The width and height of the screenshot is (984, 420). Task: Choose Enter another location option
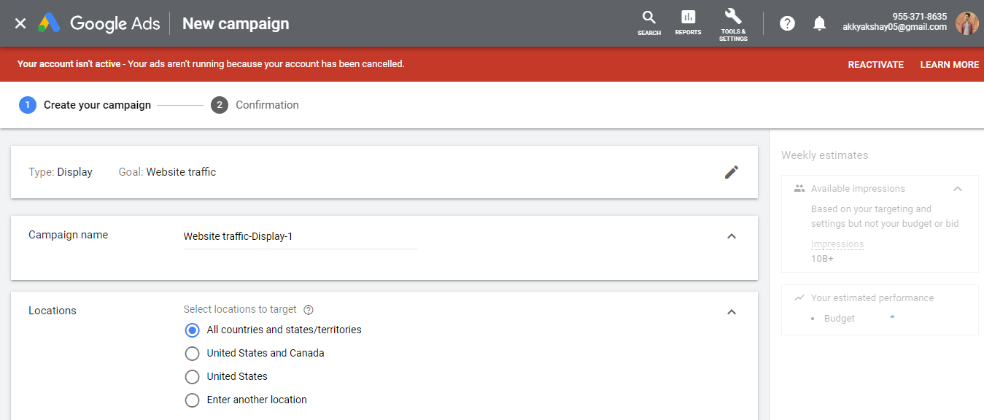click(192, 400)
